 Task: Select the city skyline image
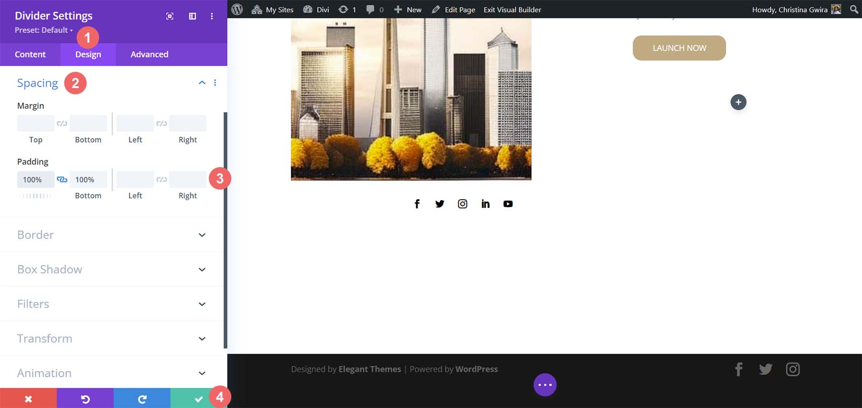coord(411,99)
